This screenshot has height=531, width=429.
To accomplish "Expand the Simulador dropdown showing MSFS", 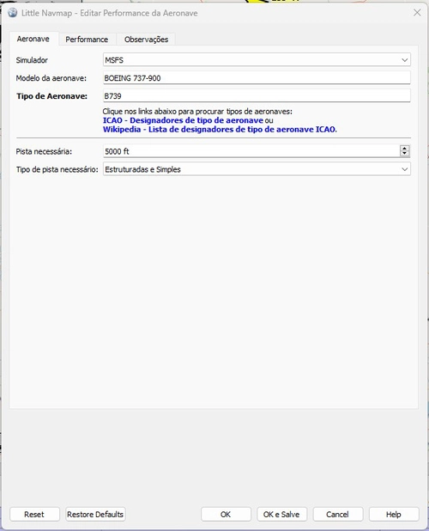I will [257, 60].
